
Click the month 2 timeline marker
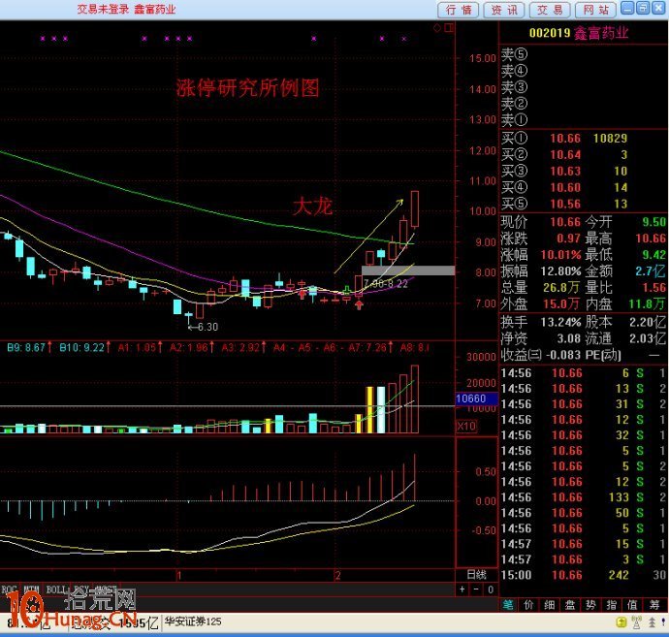[337, 576]
